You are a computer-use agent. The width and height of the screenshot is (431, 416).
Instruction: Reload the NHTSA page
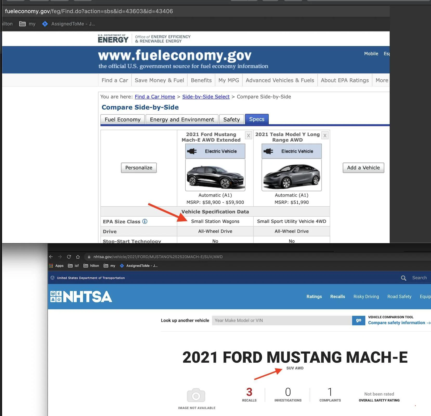[x=69, y=257]
